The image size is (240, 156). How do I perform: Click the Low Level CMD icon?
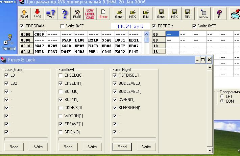[90, 14]
